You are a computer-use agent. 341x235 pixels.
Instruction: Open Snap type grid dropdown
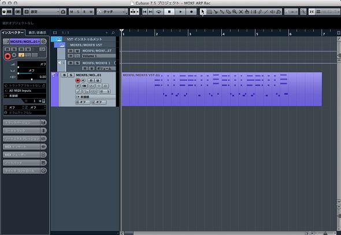318,12
